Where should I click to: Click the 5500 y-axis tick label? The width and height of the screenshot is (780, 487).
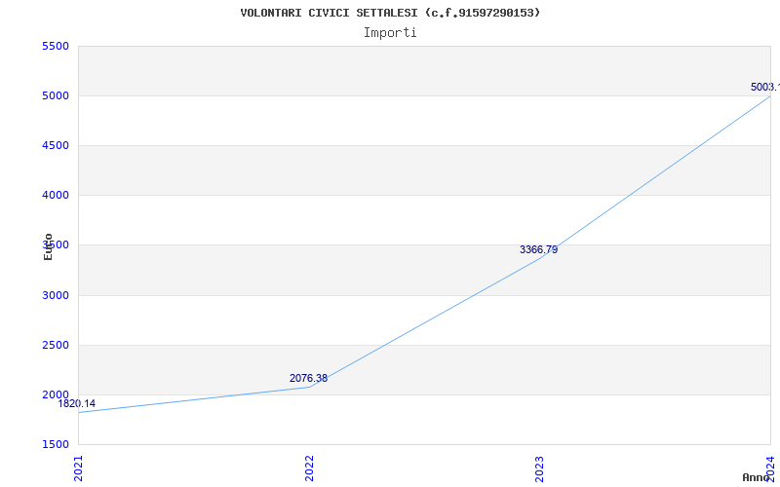56,47
